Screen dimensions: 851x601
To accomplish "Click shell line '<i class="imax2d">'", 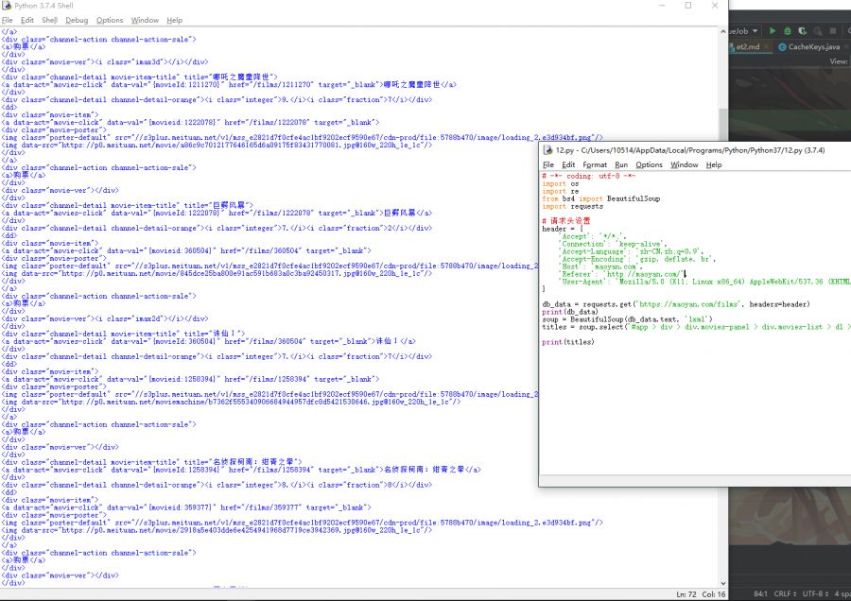I will pos(105,319).
